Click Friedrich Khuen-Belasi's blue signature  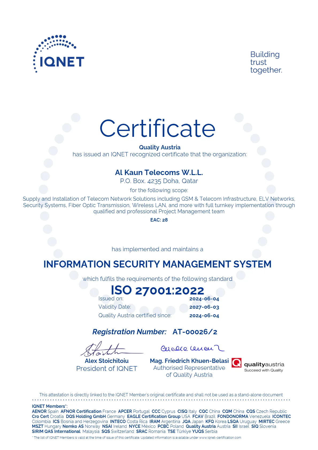point(192,348)
